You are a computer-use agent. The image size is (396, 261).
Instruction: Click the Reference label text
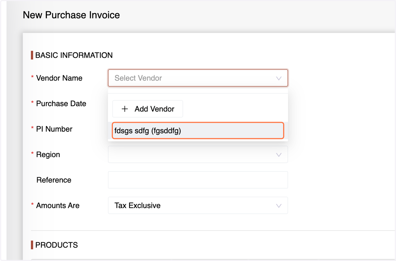(54, 180)
